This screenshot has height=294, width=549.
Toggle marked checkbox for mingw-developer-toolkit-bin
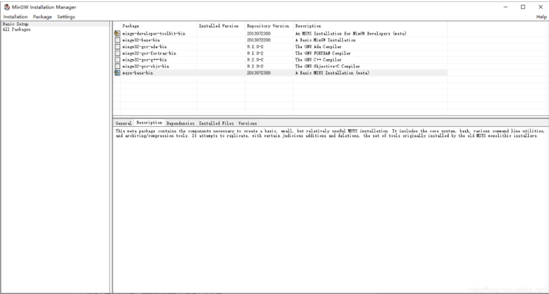117,34
